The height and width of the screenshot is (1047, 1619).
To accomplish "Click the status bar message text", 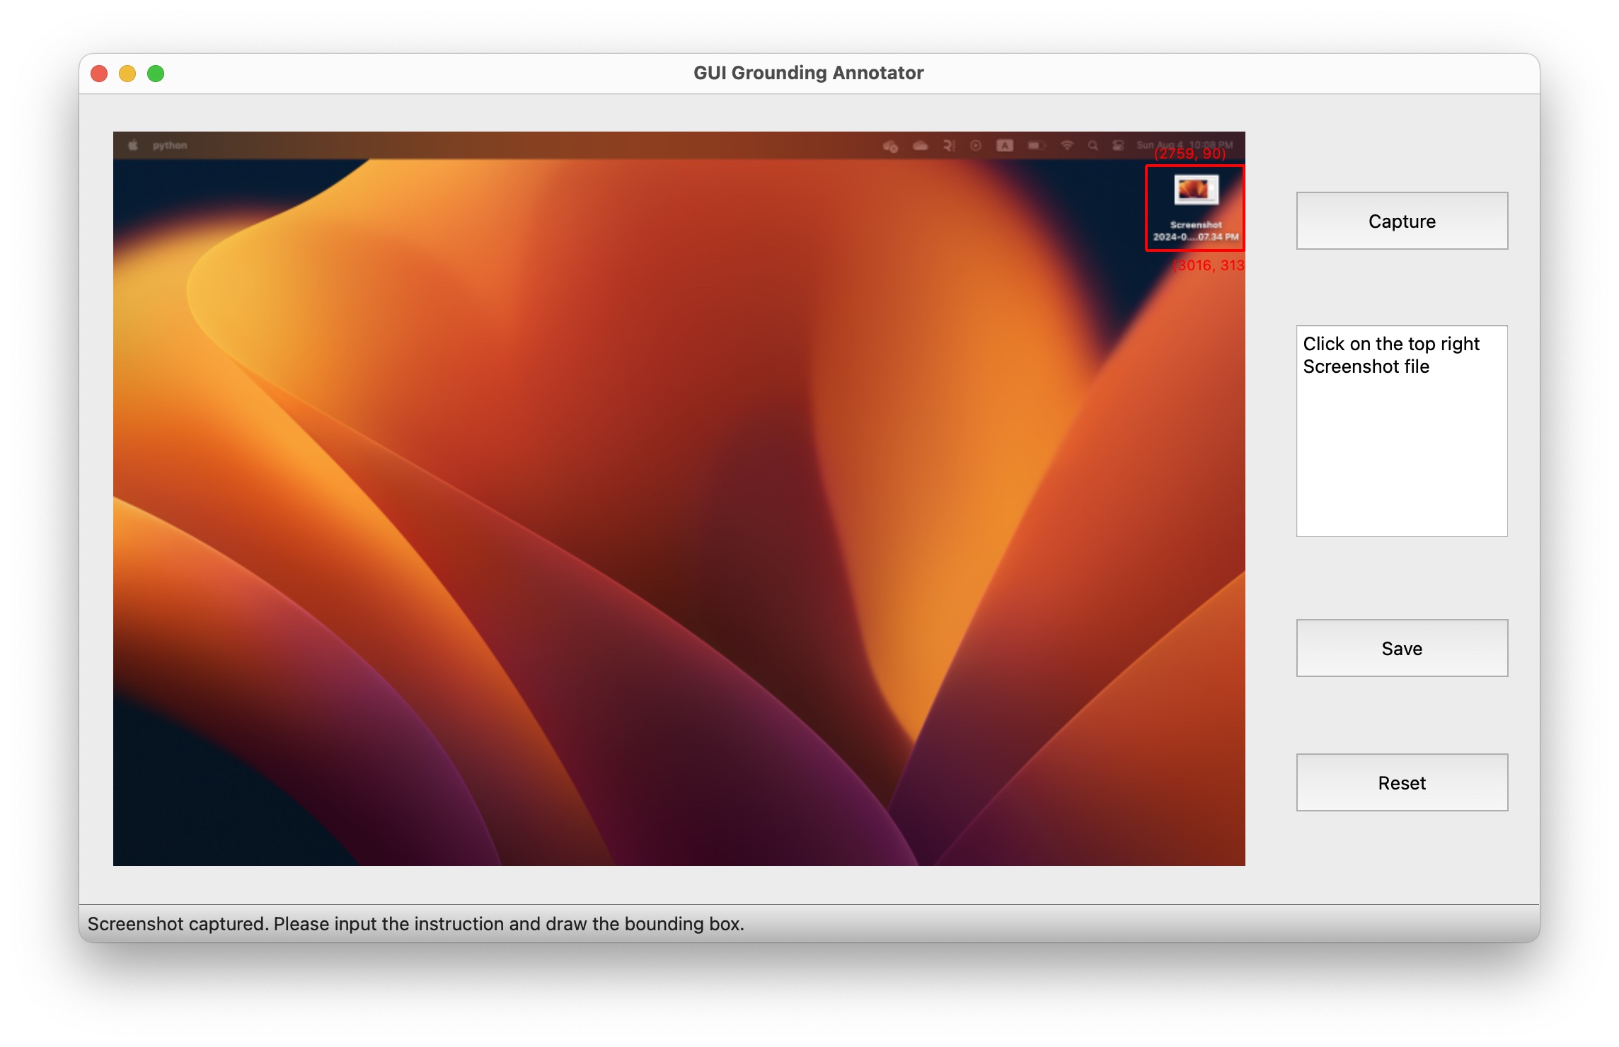I will pyautogui.click(x=415, y=924).
